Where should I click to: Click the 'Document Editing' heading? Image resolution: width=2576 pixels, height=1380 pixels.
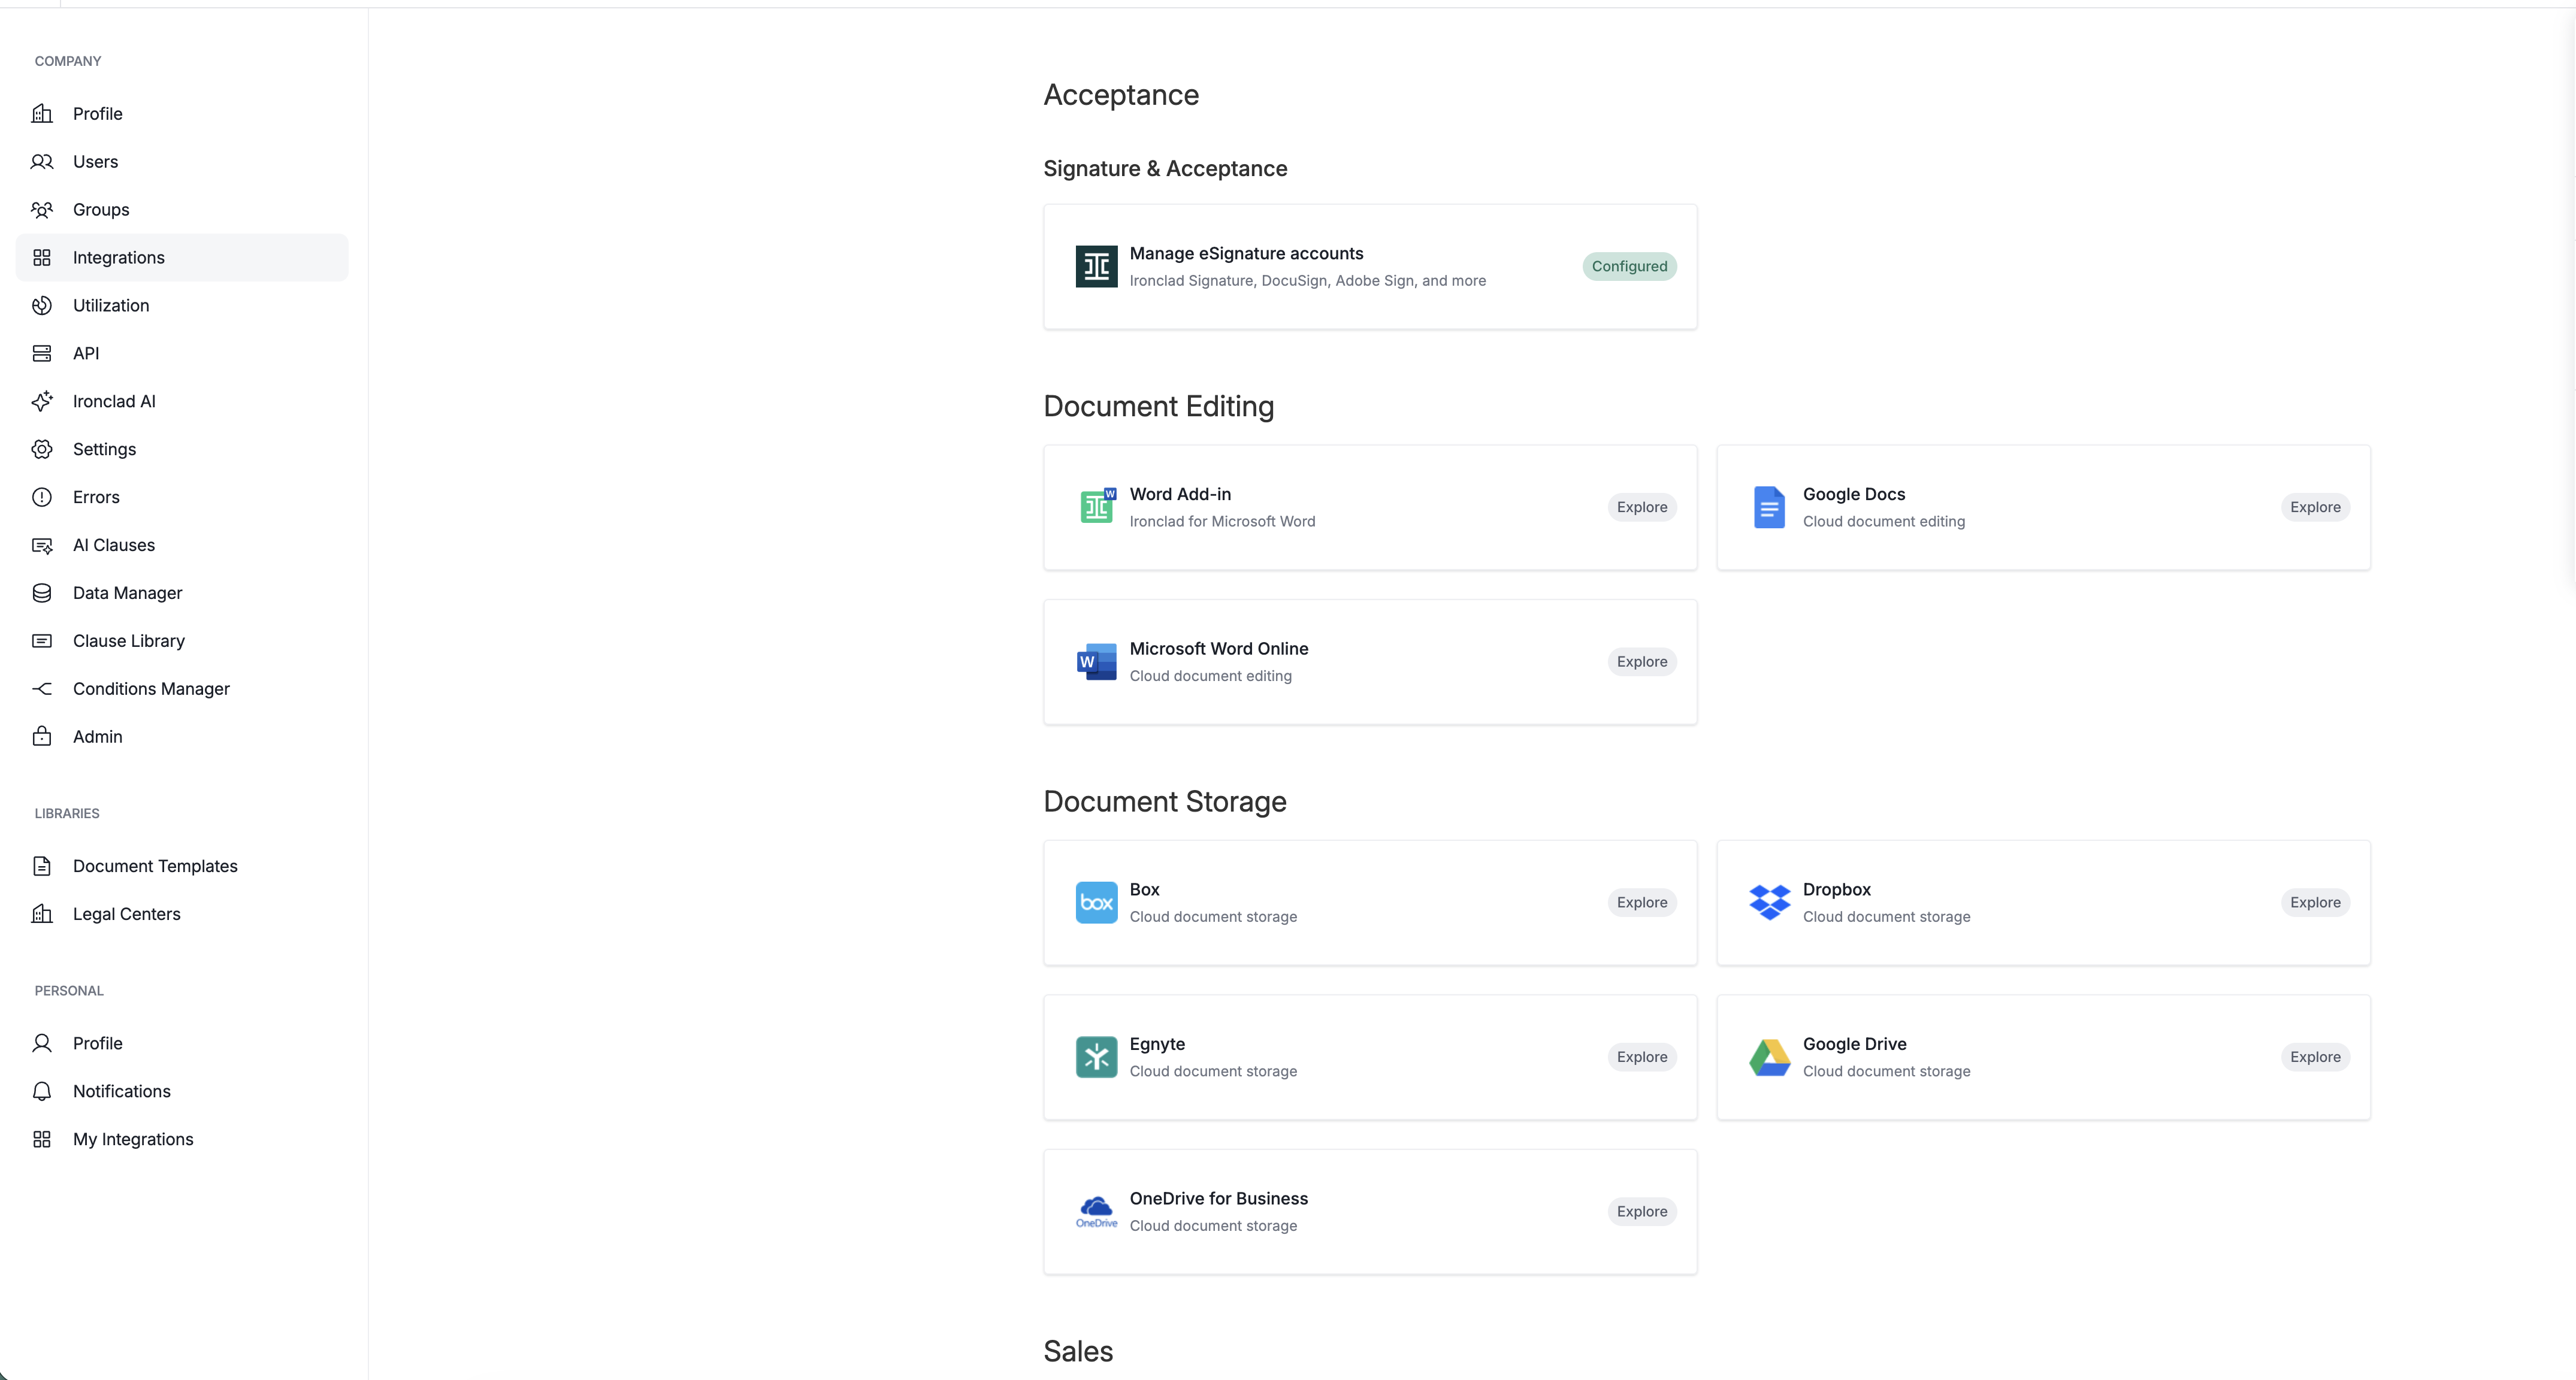click(x=1158, y=407)
